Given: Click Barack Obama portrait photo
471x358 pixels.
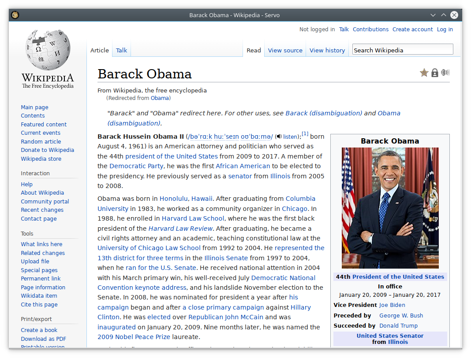Looking at the screenshot, I should pos(390,208).
